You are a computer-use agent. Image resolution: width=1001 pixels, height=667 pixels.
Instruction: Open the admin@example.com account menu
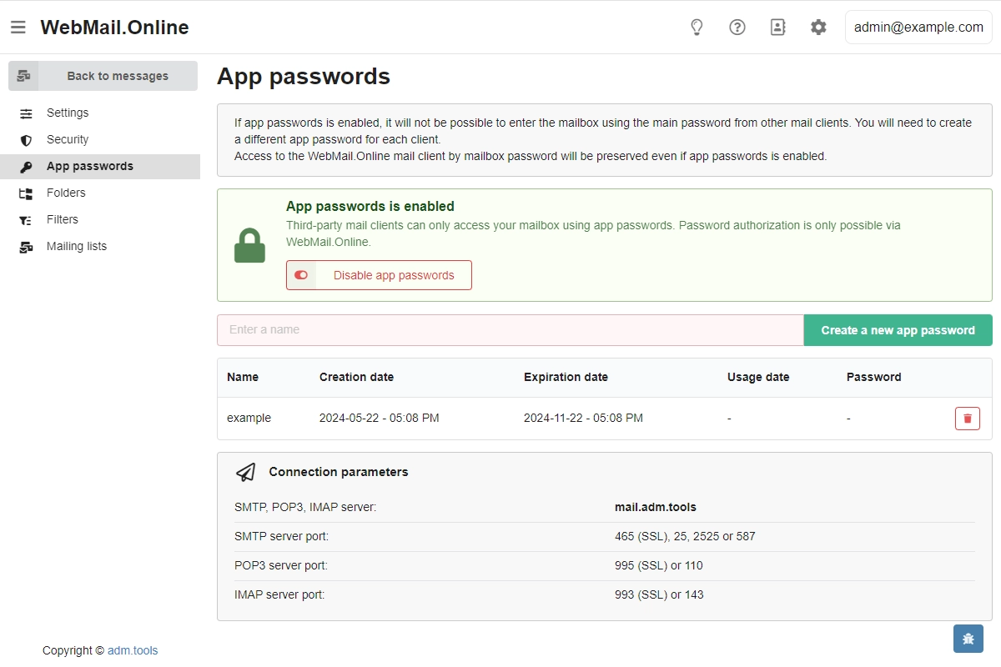[x=918, y=28]
